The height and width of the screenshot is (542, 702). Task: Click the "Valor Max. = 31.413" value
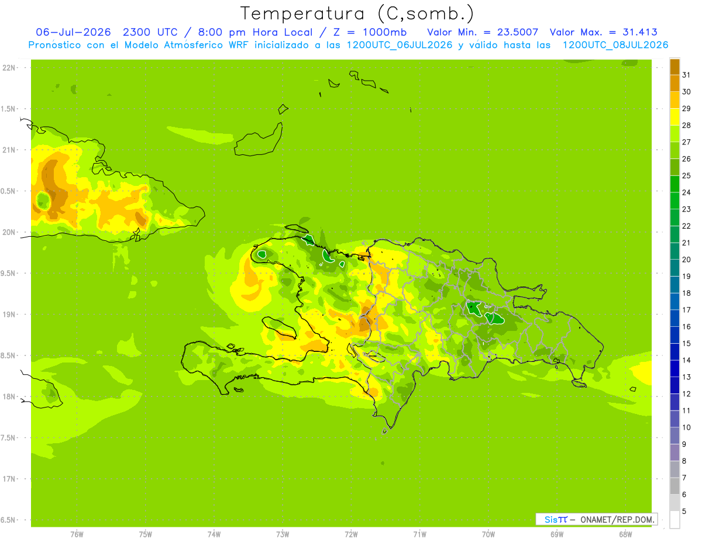point(603,32)
